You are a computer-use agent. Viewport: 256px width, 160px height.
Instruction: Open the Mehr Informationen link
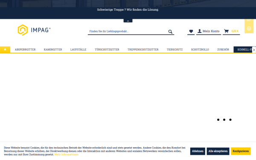pyautogui.click(x=67, y=154)
